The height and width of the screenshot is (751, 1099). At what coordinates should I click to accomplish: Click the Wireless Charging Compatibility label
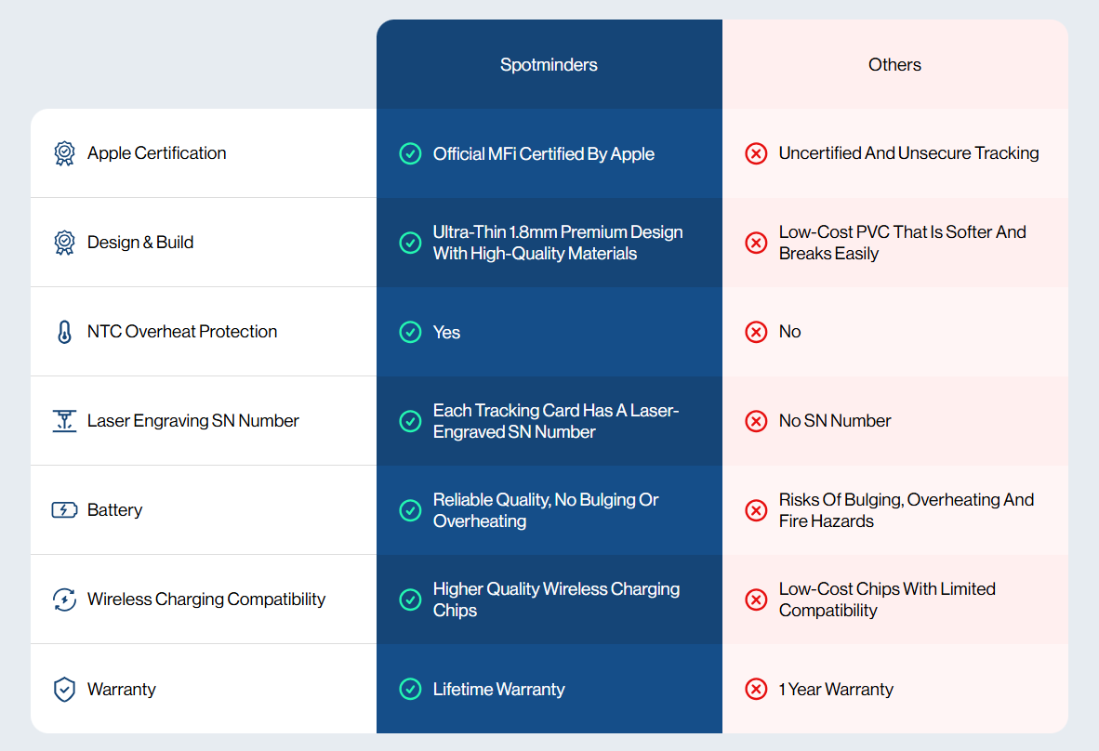206,599
